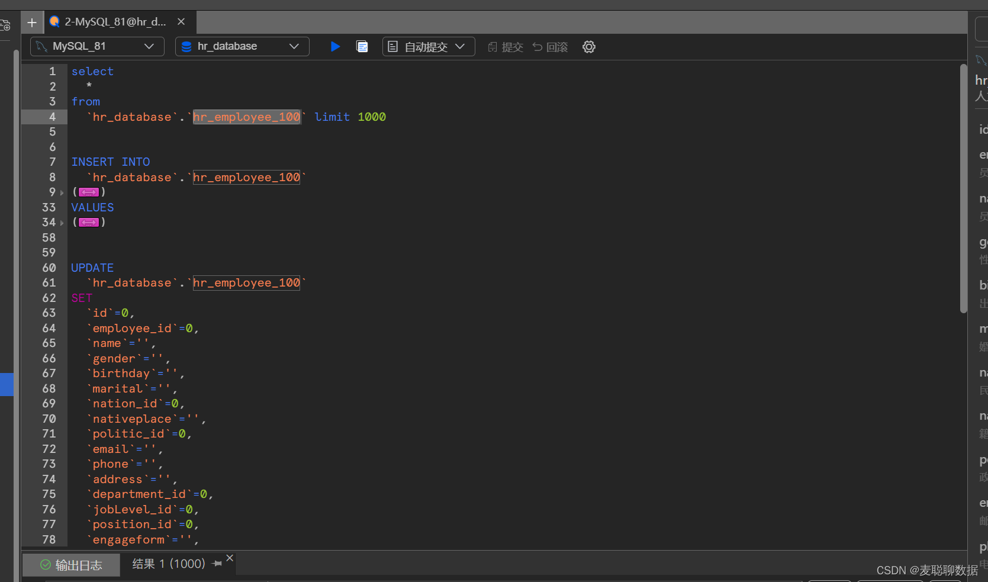
Task: Click the 'select' keyword on line 1
Action: pyautogui.click(x=92, y=71)
